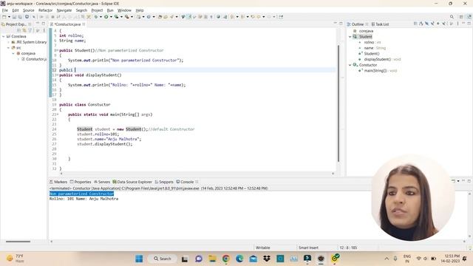Screen dimensions: 473x266
Task: Click the console scroll down arrow
Action: click(x=469, y=236)
